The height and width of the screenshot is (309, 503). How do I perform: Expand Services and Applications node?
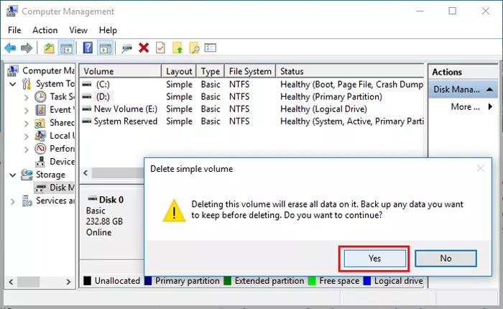(12, 201)
